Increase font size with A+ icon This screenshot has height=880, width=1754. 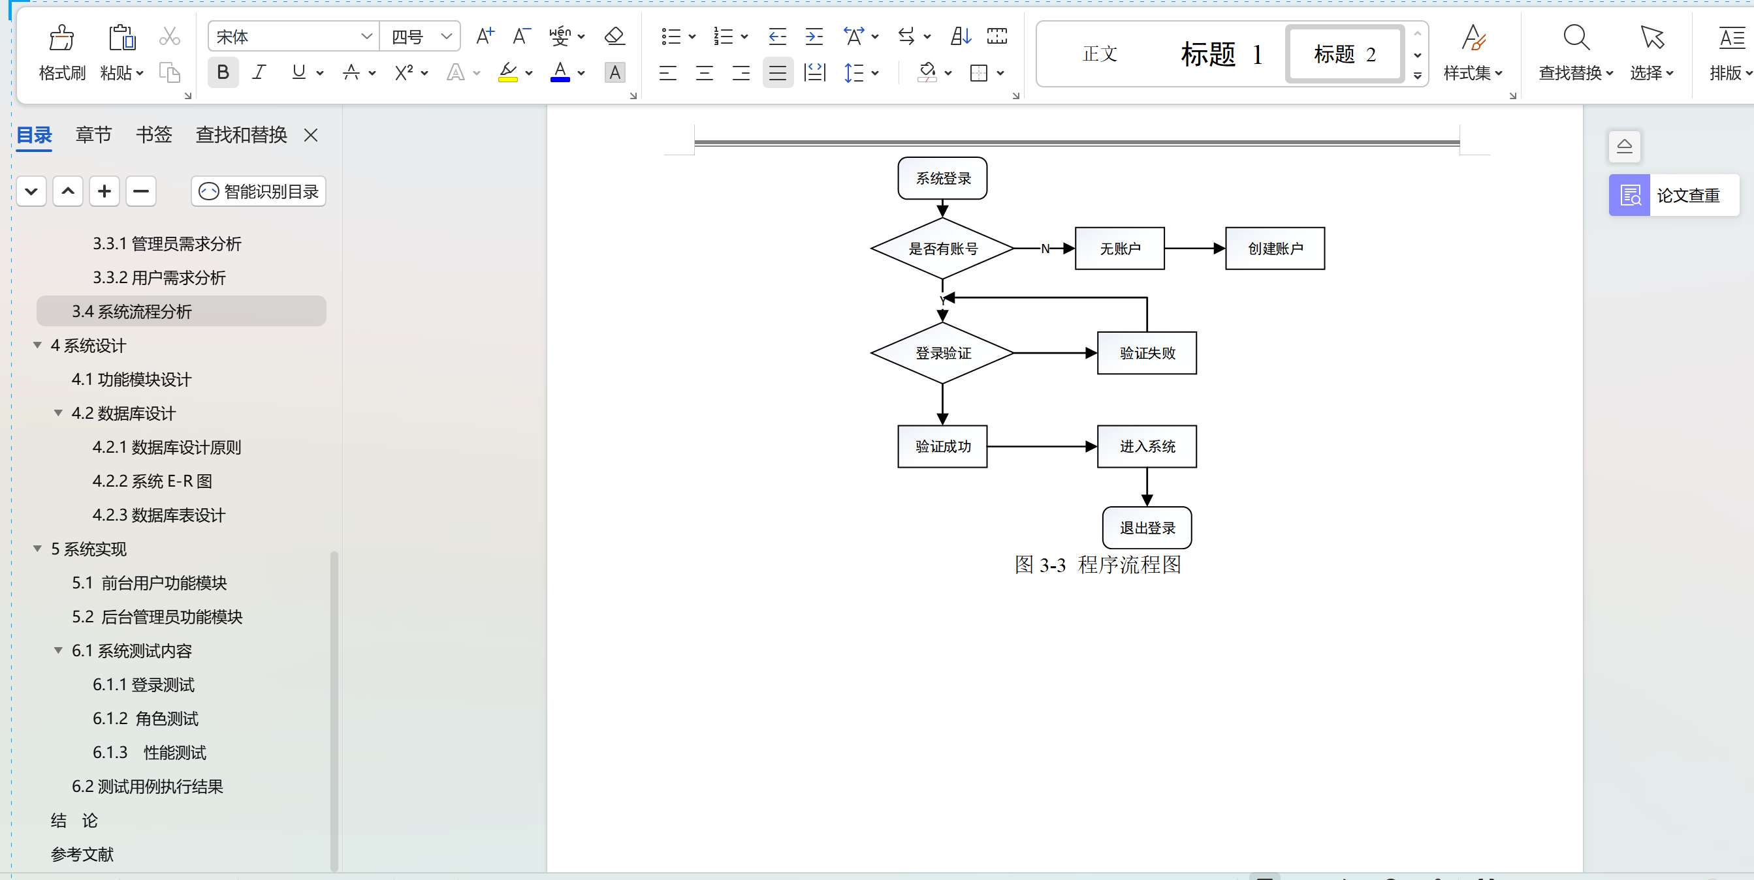[485, 36]
